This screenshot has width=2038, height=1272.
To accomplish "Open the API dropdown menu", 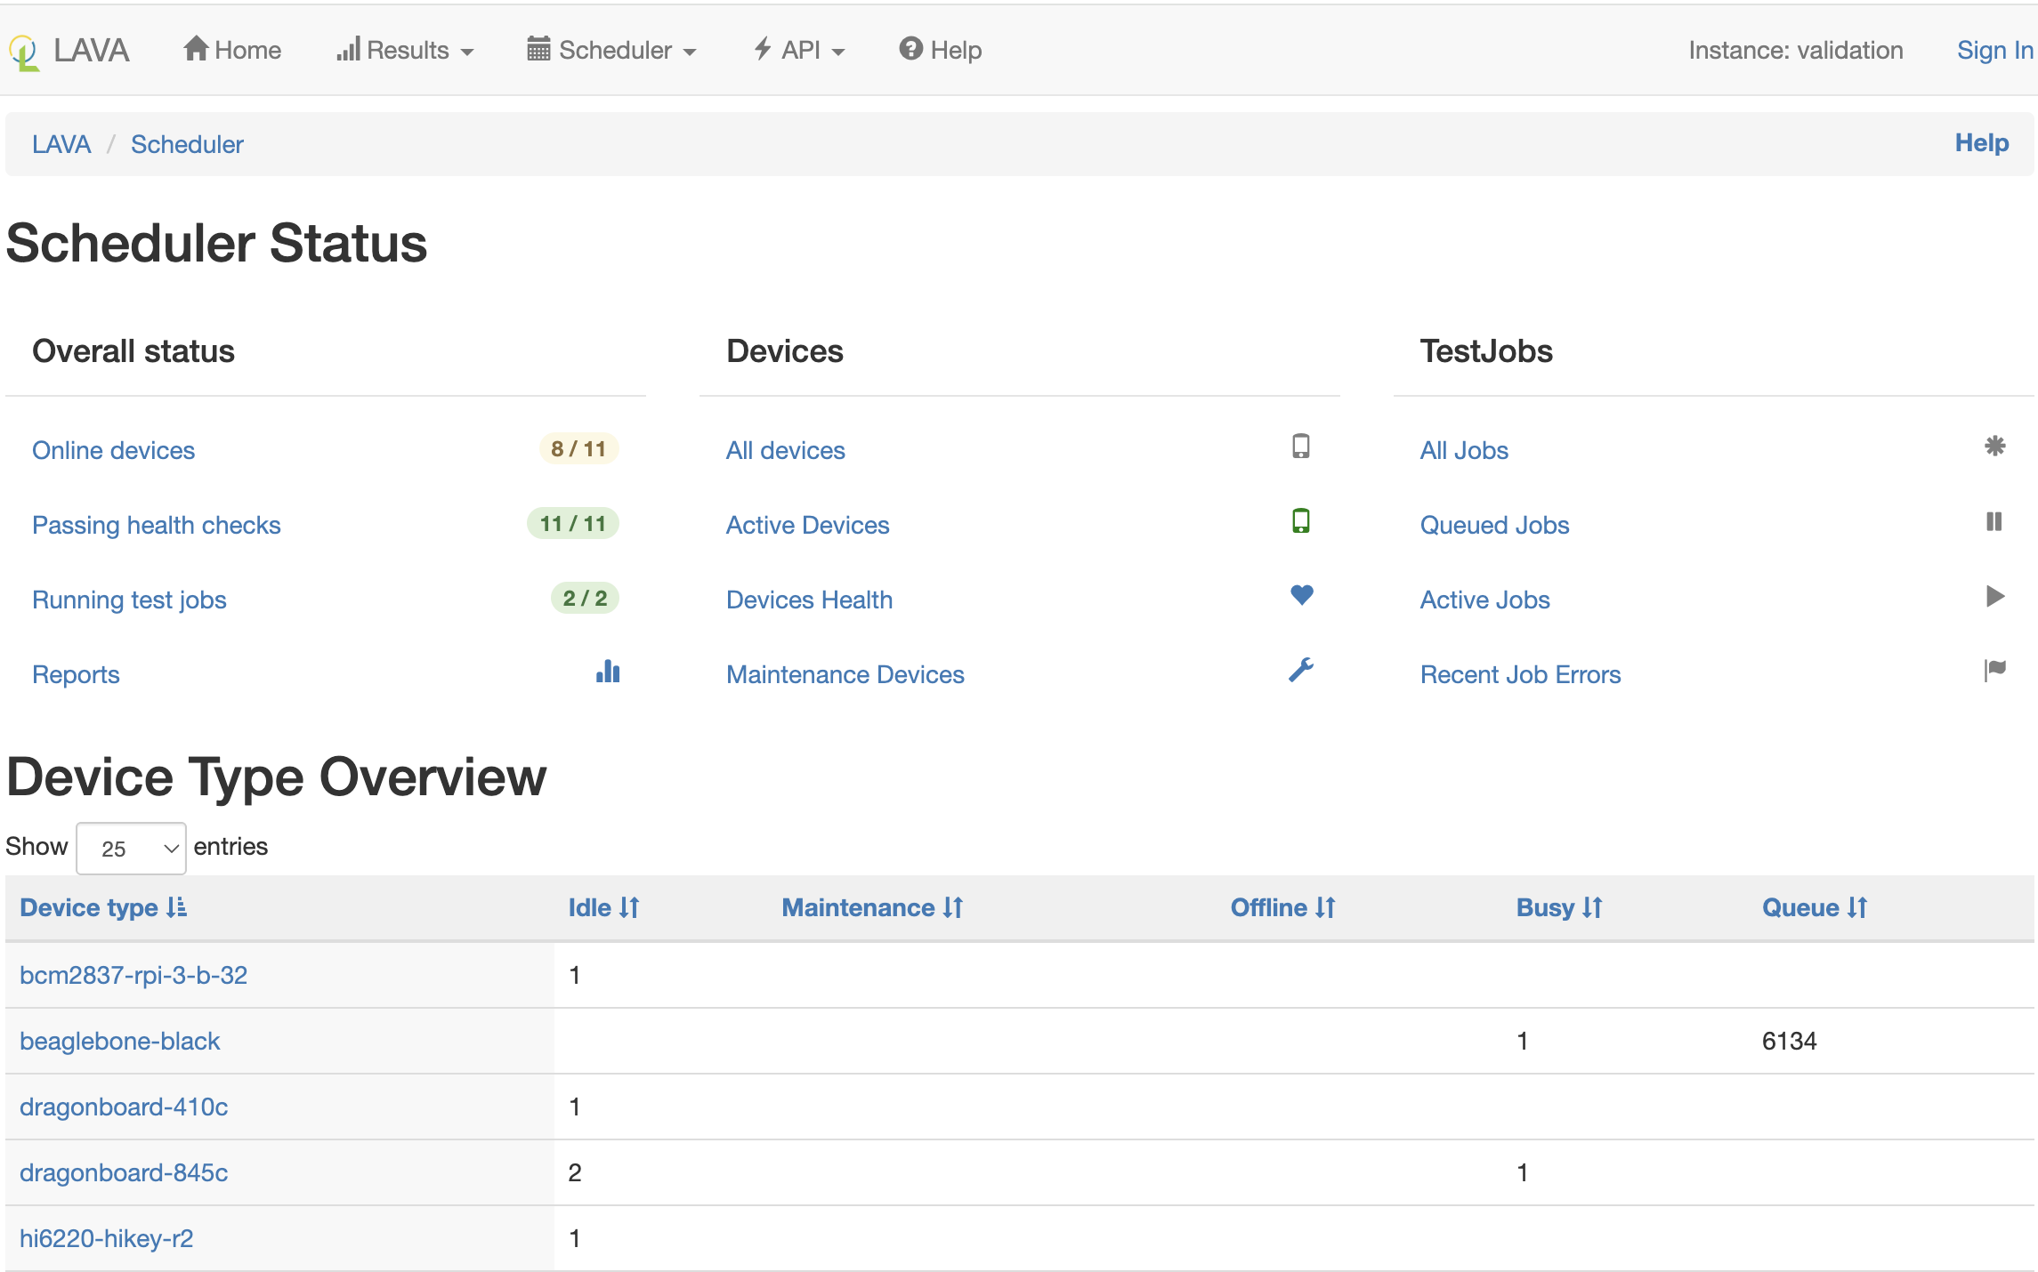I will [x=798, y=51].
